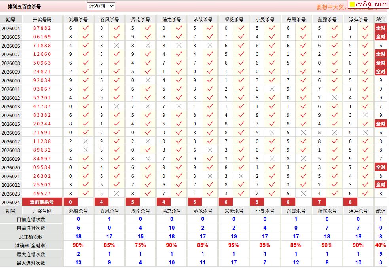Screen dimensions: 389x268
Task: Click the 目前连错次数 row label
Action: pos(31,220)
